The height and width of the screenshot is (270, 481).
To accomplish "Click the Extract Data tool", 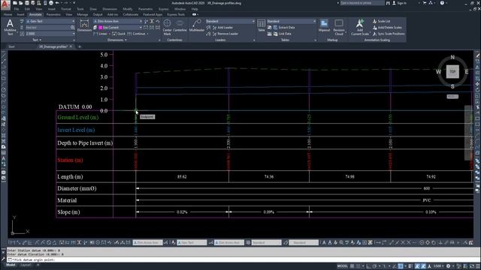I will pyautogui.click(x=284, y=28).
